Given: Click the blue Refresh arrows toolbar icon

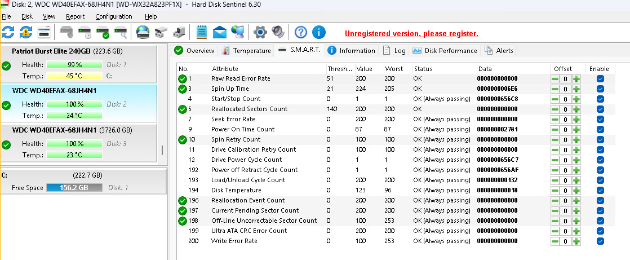Looking at the screenshot, I should click(x=8, y=32).
